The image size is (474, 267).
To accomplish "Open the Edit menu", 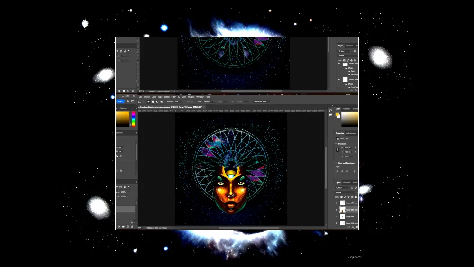I will [x=141, y=97].
